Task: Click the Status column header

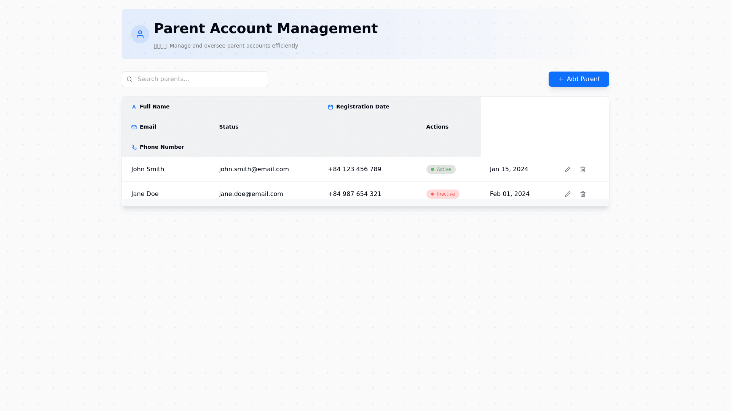Action: (x=228, y=127)
